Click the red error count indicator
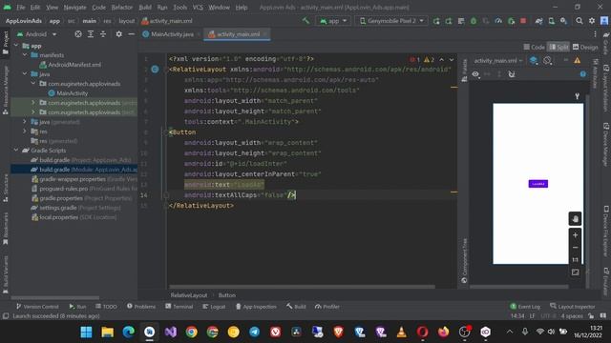 coord(414,60)
